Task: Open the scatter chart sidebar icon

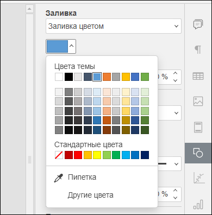Action: (x=199, y=178)
